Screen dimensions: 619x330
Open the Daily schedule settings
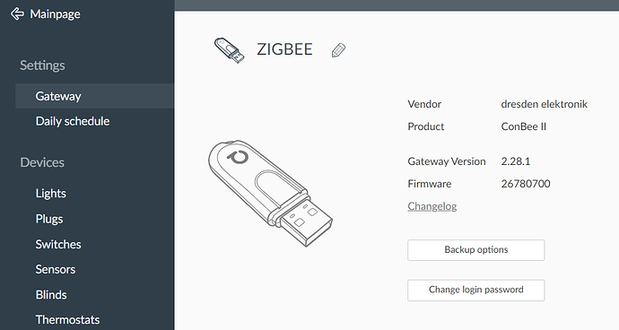(x=73, y=121)
